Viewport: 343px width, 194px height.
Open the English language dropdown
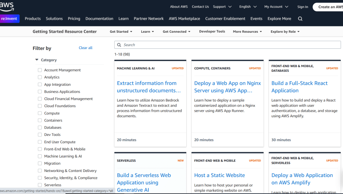248,7
